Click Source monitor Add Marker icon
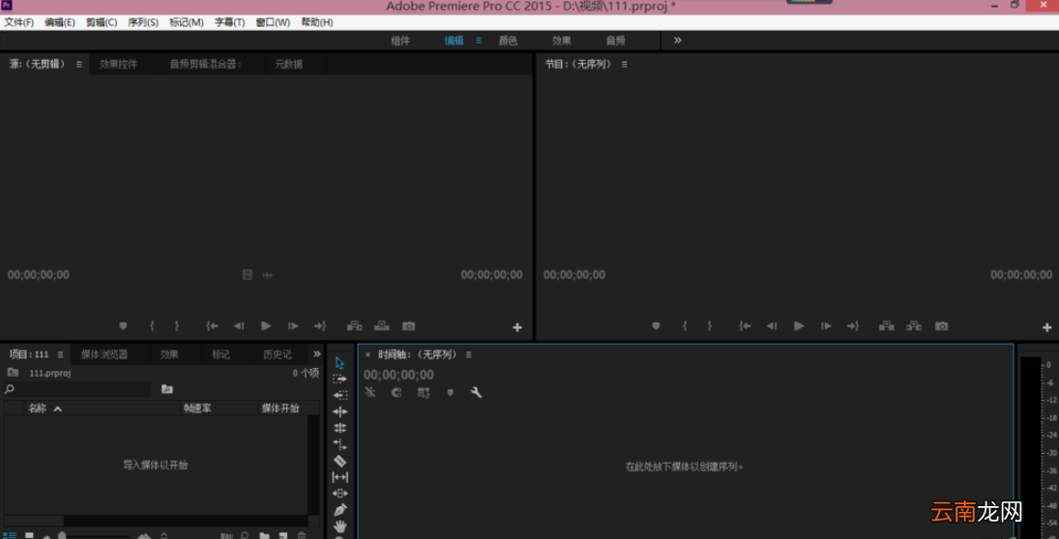 pyautogui.click(x=123, y=326)
